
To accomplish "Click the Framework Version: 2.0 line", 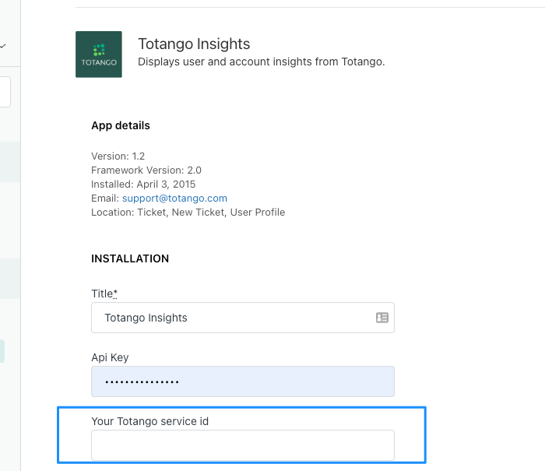I will click(x=146, y=170).
